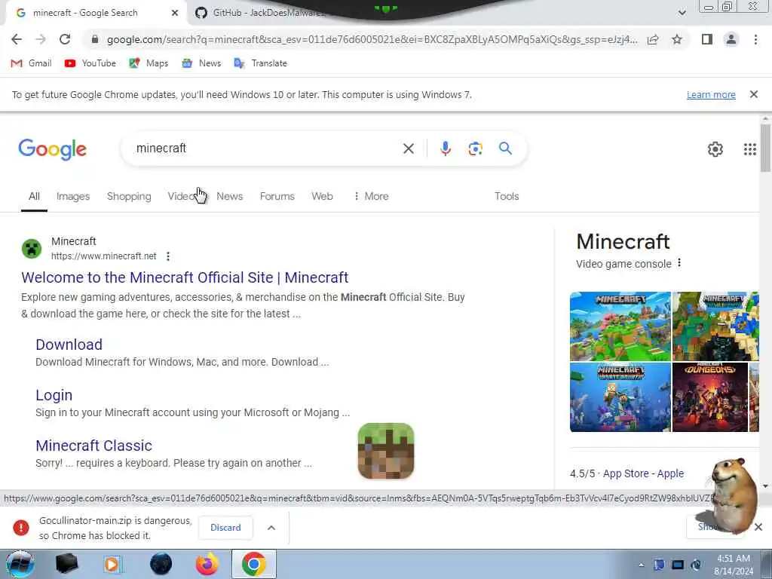Open the Windows Start button

(x=20, y=564)
